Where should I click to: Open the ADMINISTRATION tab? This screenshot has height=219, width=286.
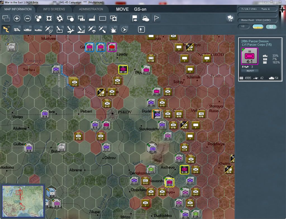pos(91,9)
